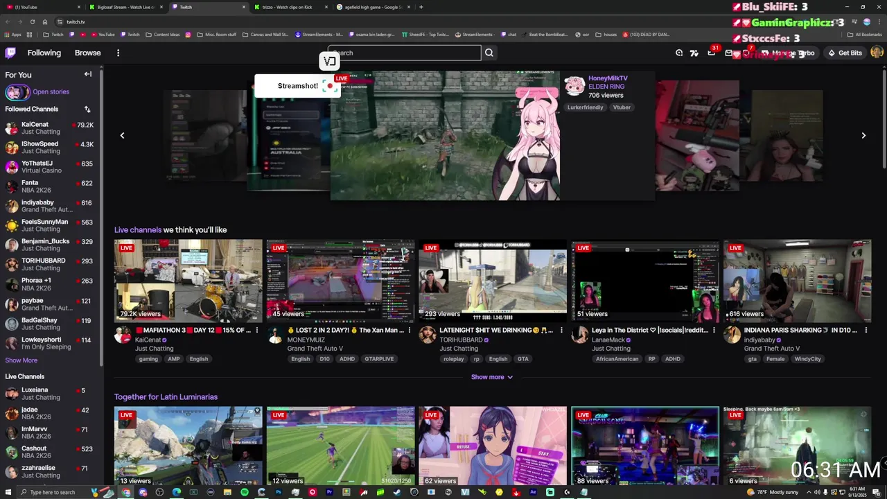Reload the page in Chrome
The height and width of the screenshot is (499, 887).
32,21
